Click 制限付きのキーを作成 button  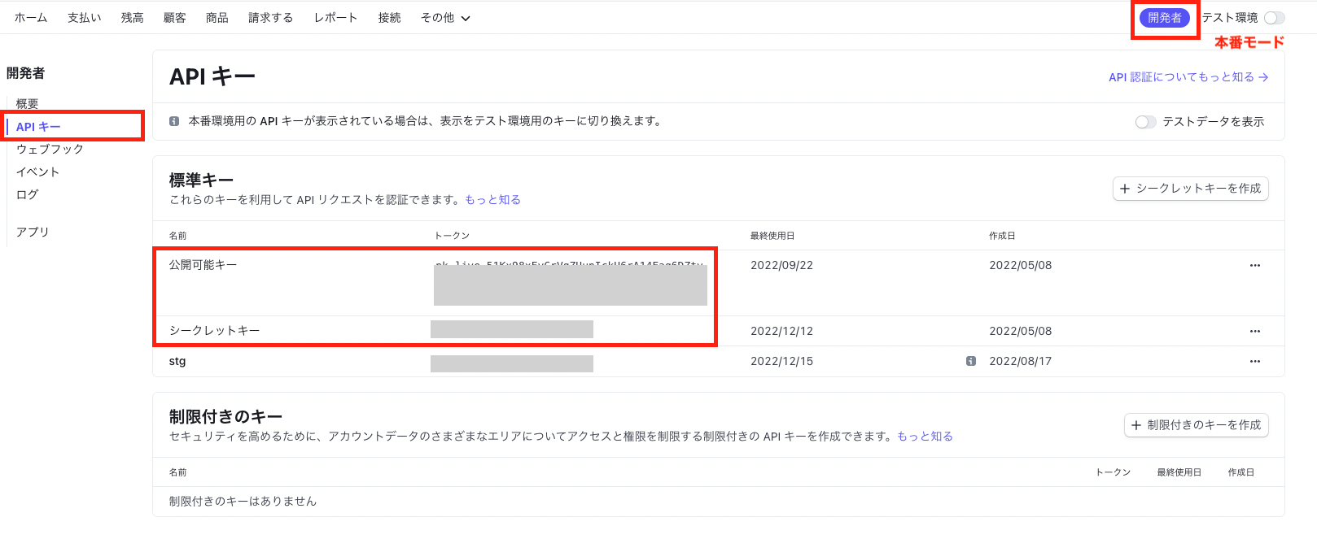click(1196, 425)
